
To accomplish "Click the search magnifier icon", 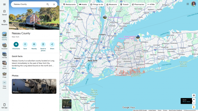I will pos(48,4).
